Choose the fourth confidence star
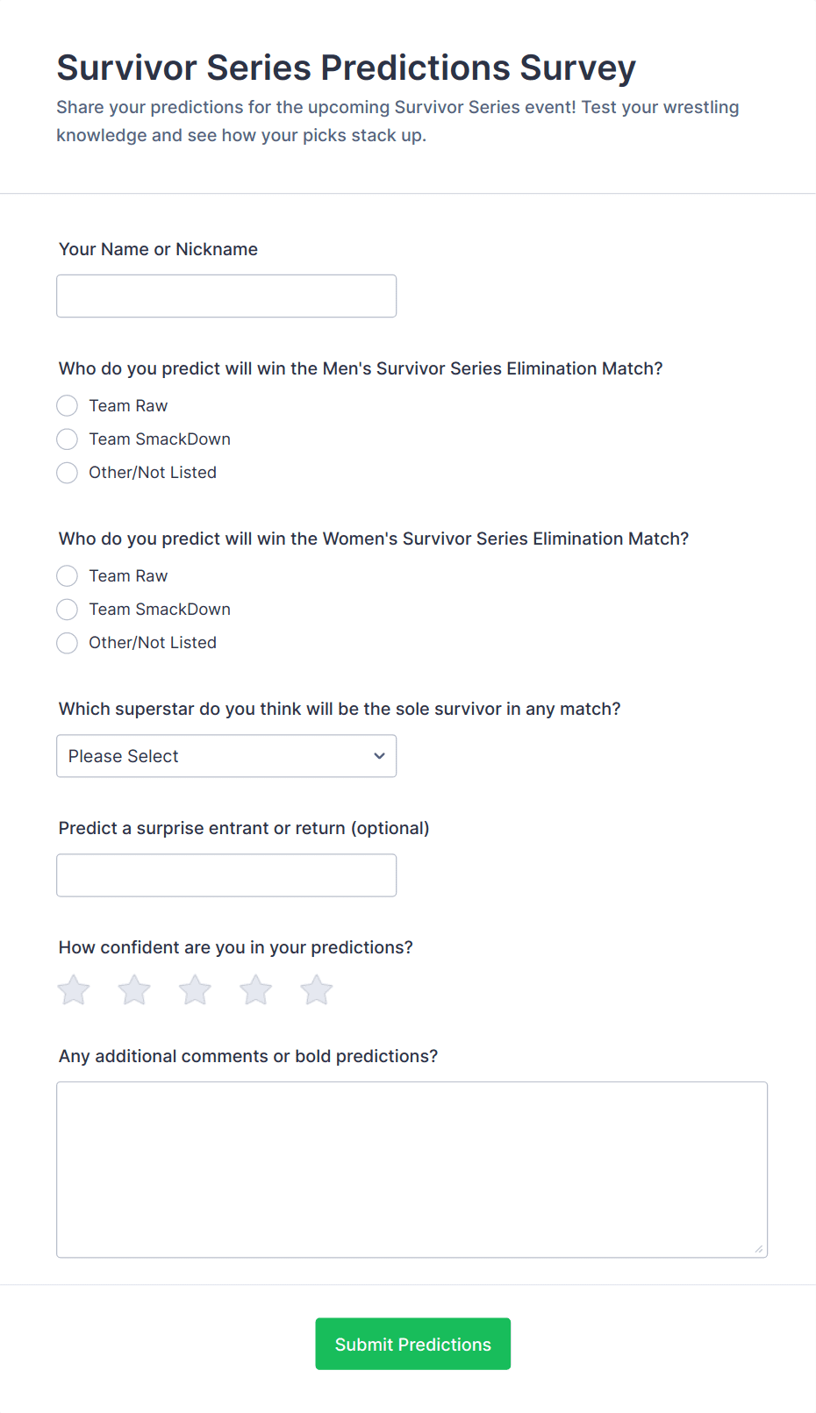 (x=255, y=990)
